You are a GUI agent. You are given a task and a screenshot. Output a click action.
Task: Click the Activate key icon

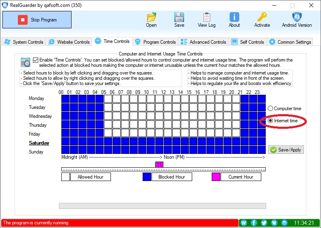pos(262,17)
